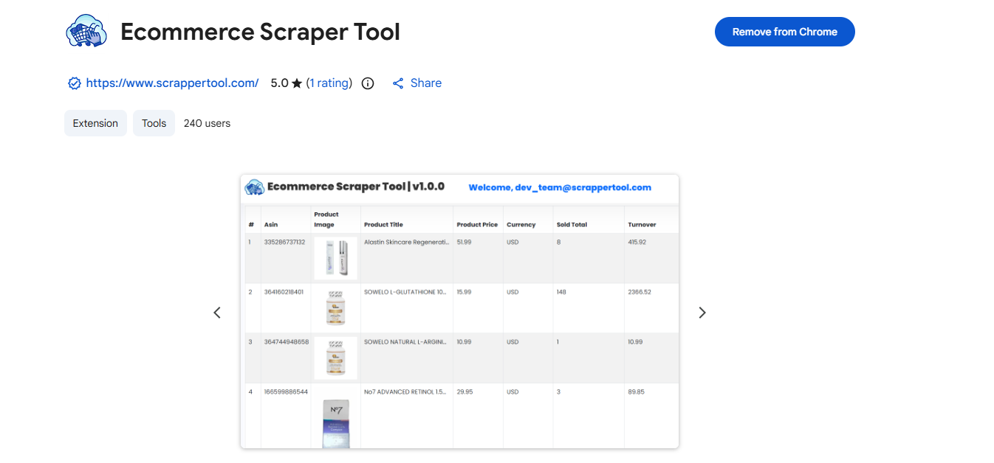The image size is (994, 463).
Task: Click the Share icon
Action: (398, 83)
